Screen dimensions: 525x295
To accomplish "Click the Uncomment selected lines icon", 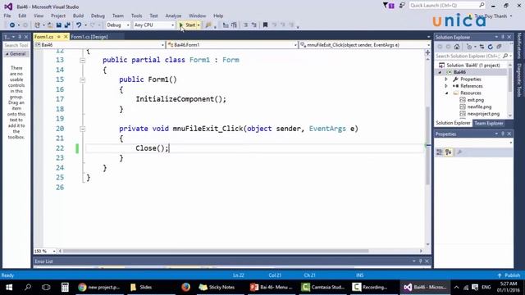I will point(253,25).
